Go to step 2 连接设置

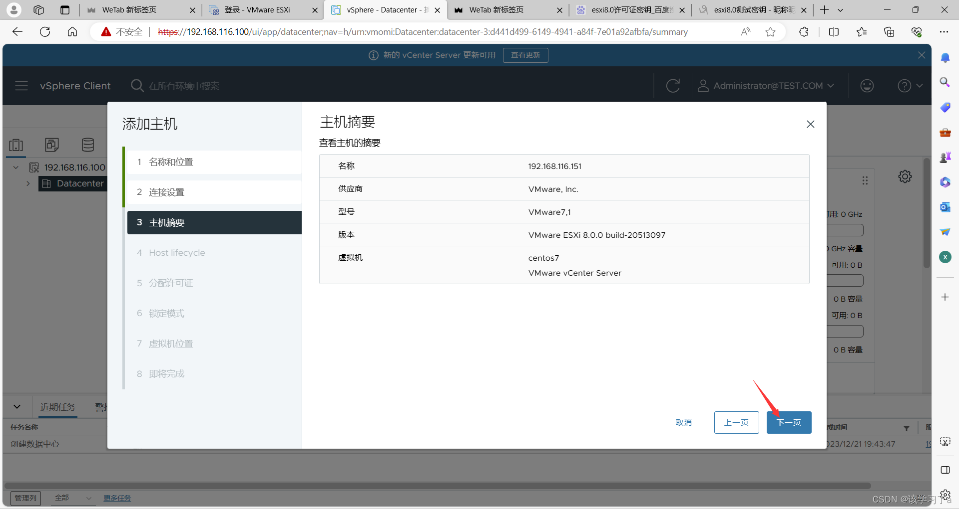click(214, 192)
